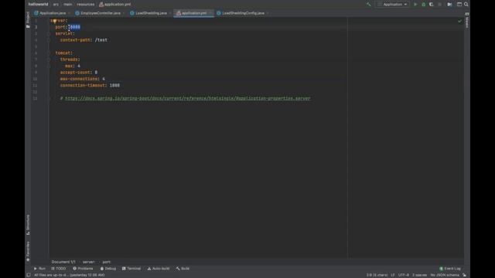
Task: Click the green Run button
Action: coord(415,5)
